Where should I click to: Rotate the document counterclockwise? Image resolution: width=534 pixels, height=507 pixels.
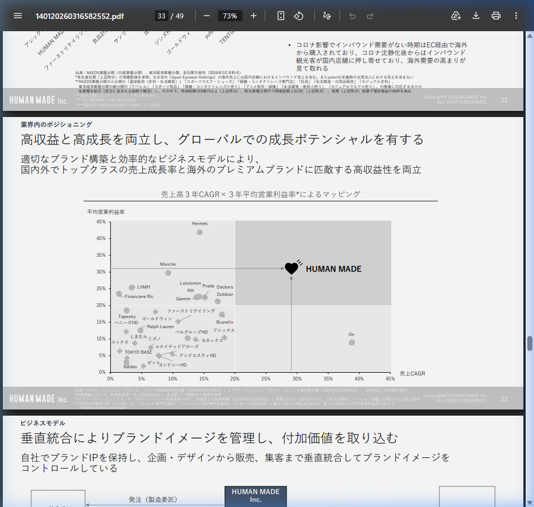pyautogui.click(x=299, y=16)
